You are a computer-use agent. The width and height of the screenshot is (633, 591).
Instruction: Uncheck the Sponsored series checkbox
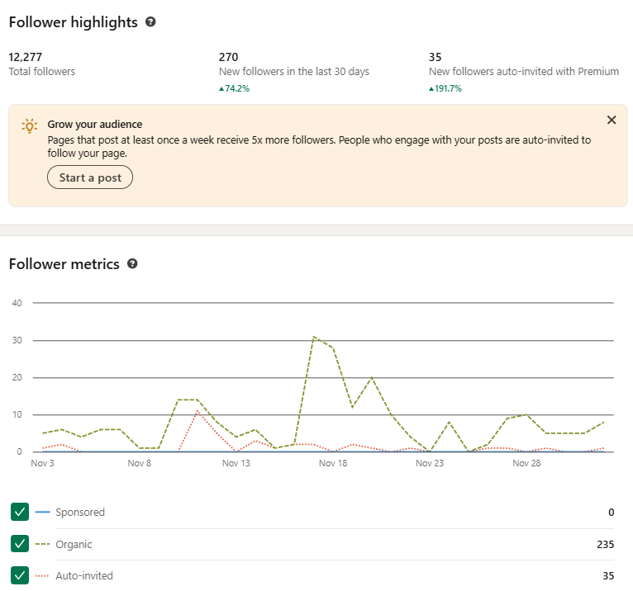(21, 513)
